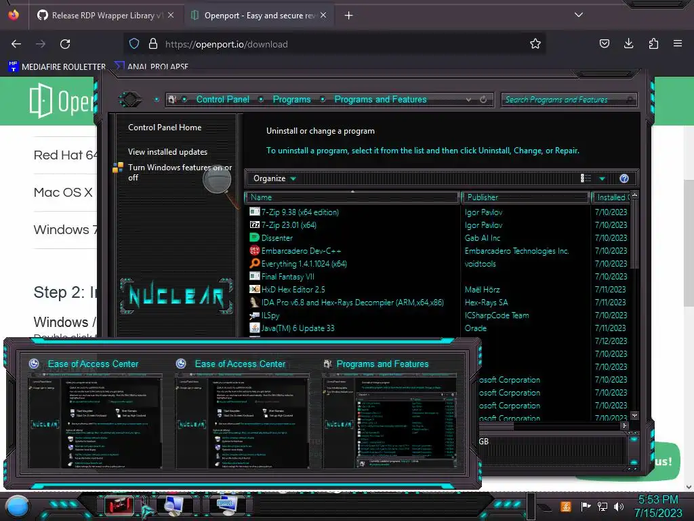This screenshot has height=521, width=694.
Task: Open the Firefox hamburger menu
Action: point(678,43)
